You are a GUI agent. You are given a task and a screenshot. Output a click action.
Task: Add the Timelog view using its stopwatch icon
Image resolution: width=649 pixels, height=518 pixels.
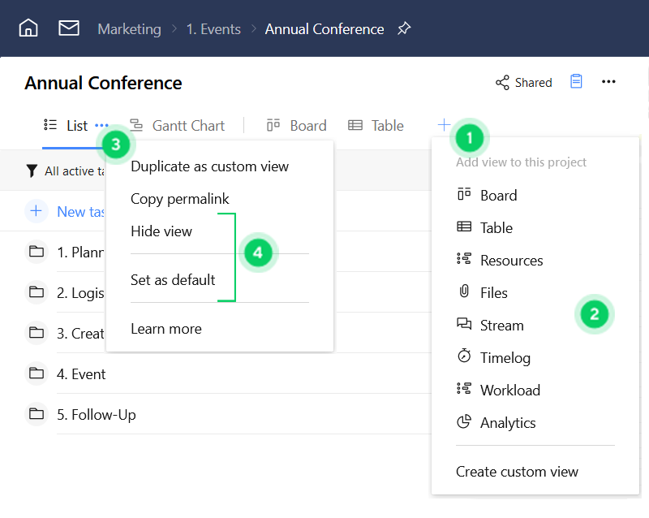pos(462,357)
